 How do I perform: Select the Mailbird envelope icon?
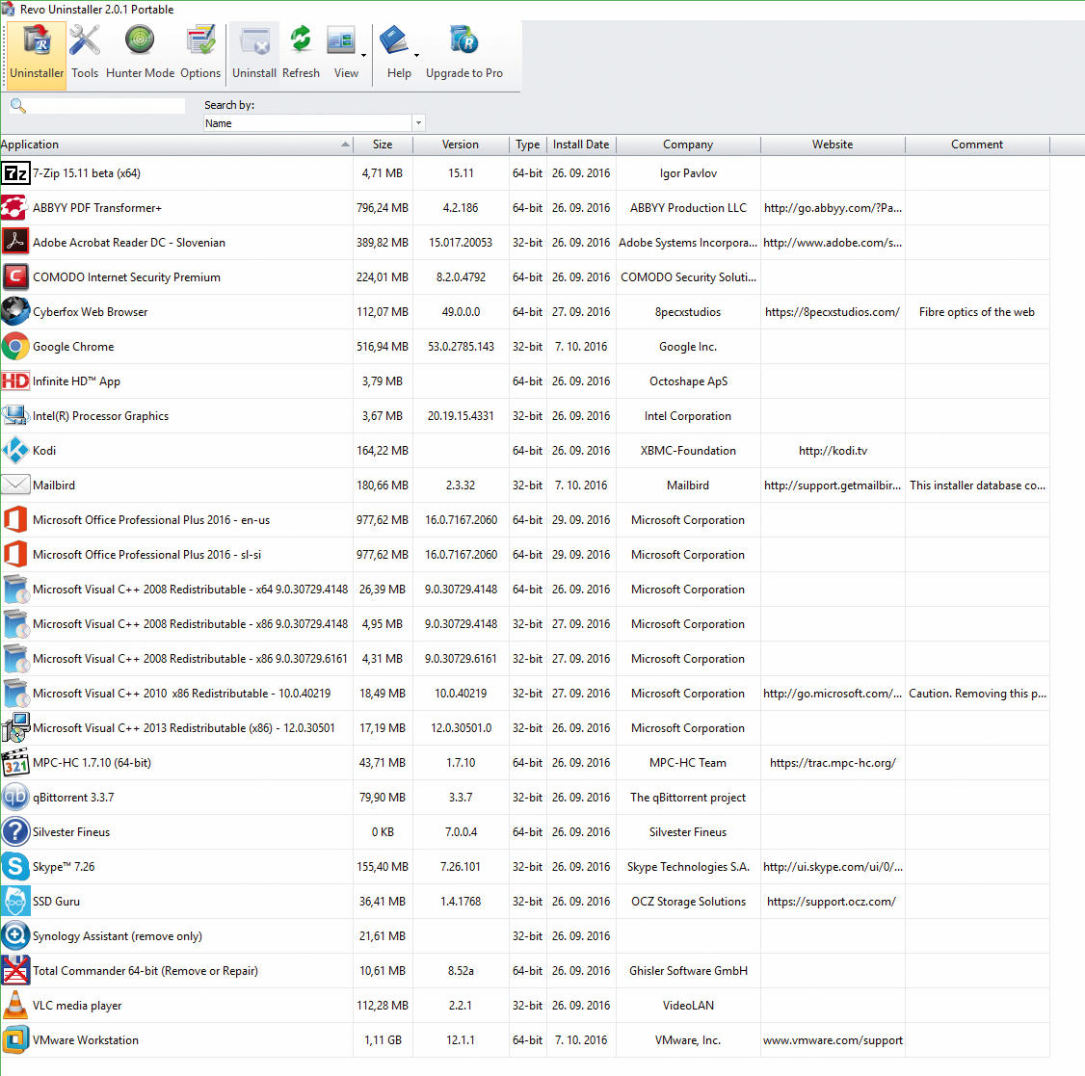click(15, 486)
